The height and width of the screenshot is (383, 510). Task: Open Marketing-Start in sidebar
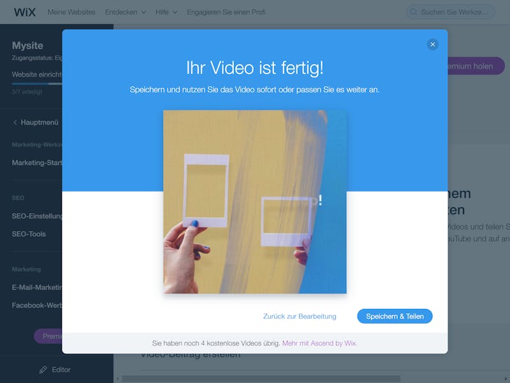(37, 163)
